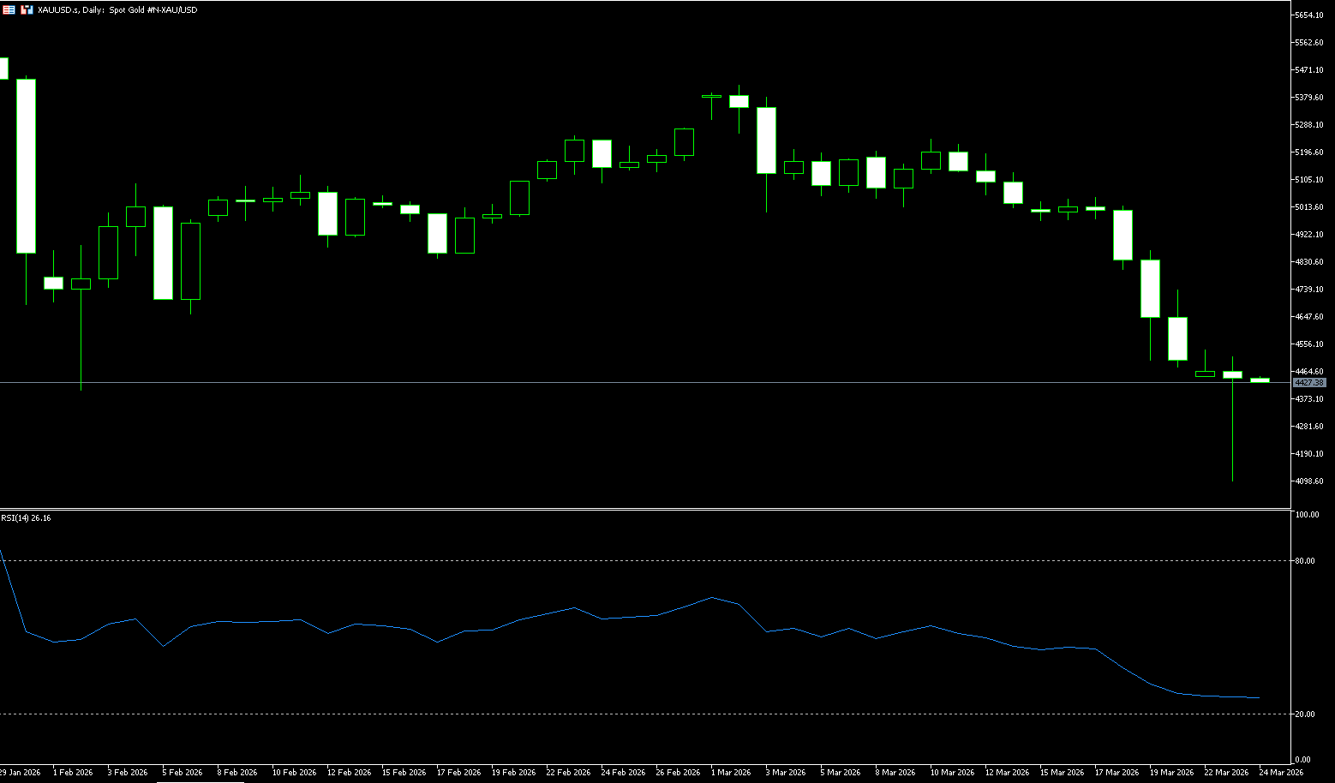Click the 100.00 label on the RSI scale

[x=1308, y=515]
